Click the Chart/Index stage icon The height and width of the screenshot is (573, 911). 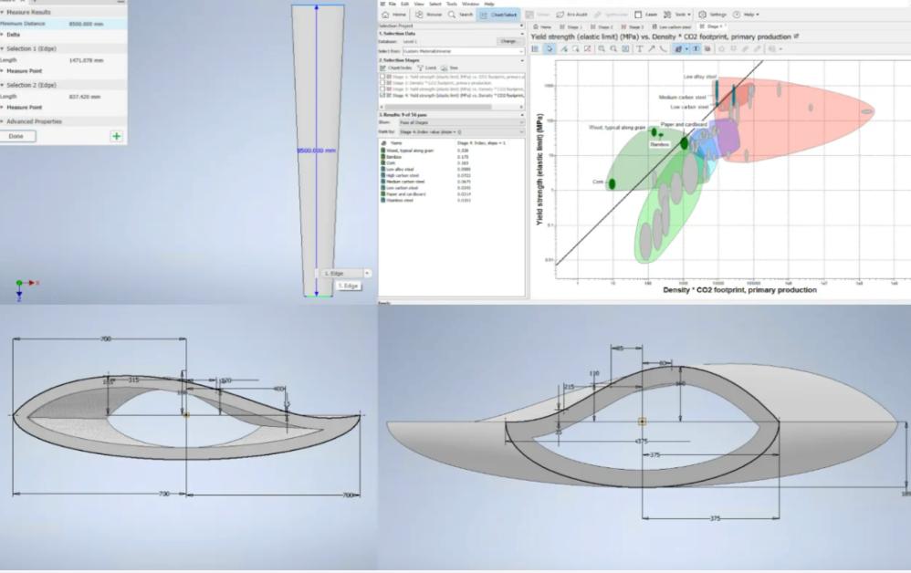pyautogui.click(x=382, y=68)
